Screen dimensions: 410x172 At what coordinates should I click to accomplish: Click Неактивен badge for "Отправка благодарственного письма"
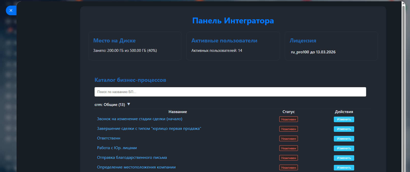pos(288,158)
